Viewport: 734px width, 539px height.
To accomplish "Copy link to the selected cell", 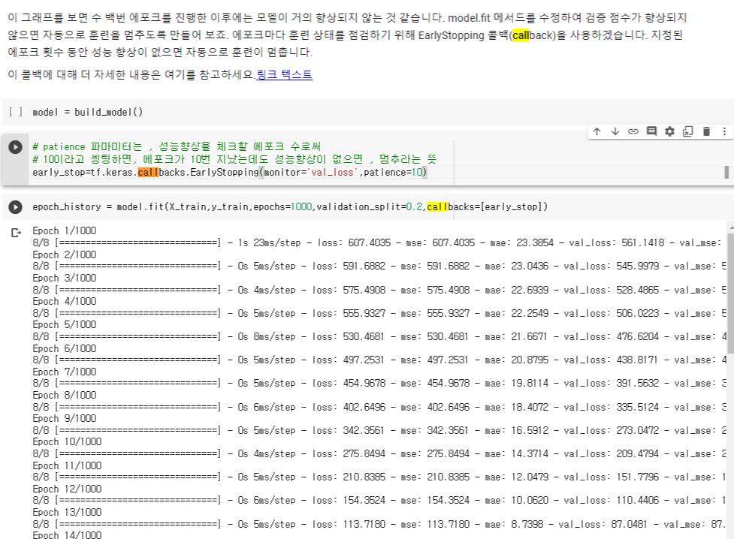I will pyautogui.click(x=633, y=131).
